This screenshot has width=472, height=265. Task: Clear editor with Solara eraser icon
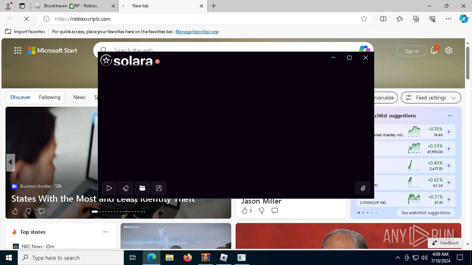[x=126, y=188]
